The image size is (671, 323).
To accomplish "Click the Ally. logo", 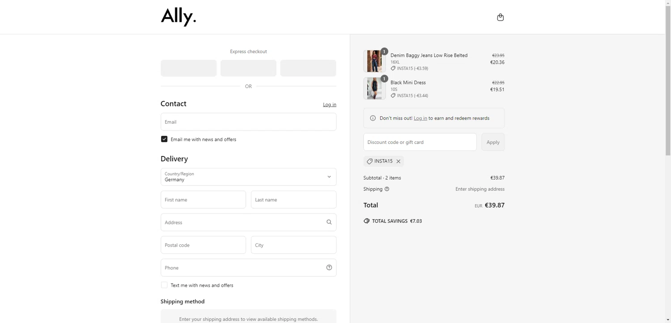I will [178, 17].
